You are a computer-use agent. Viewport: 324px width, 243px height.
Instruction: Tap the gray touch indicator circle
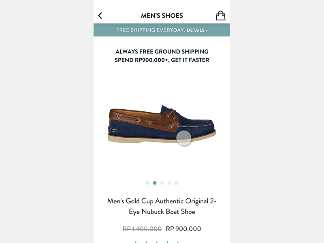pos(184,138)
